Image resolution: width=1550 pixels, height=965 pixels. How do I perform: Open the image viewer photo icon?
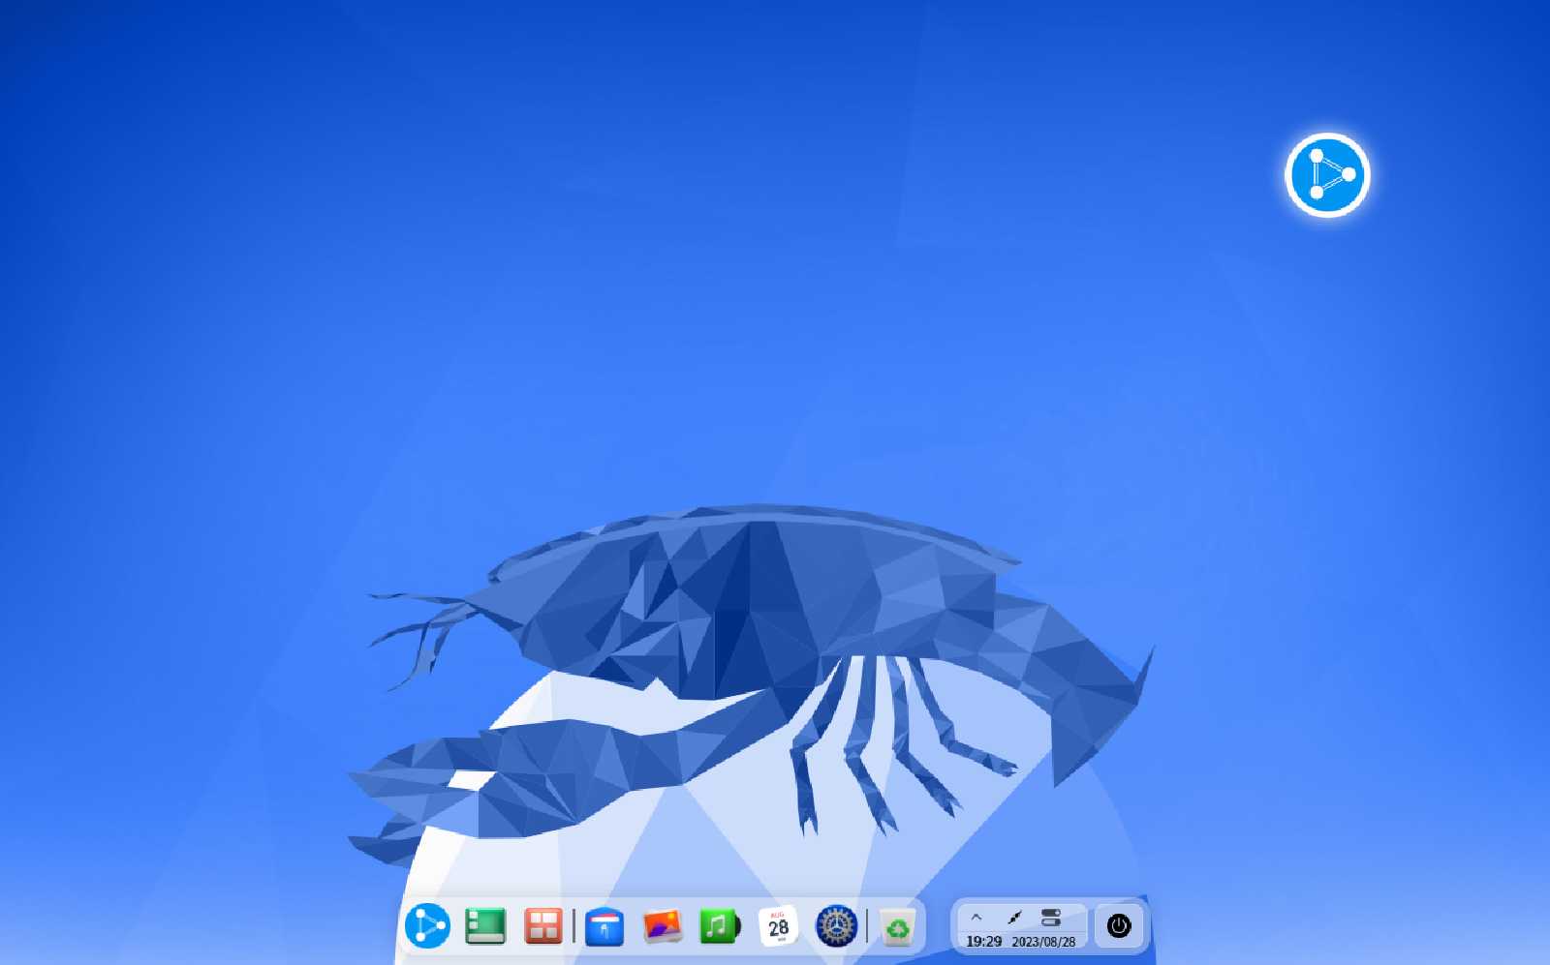[x=663, y=926]
